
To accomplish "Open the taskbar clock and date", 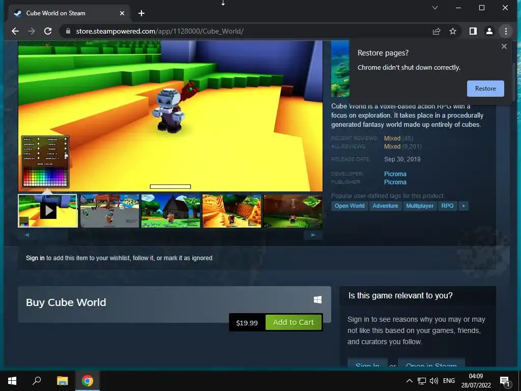I will pos(476,381).
